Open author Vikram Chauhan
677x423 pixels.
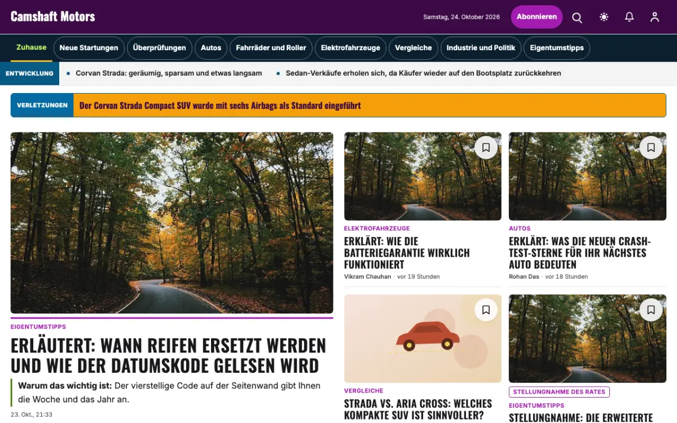pyautogui.click(x=367, y=277)
